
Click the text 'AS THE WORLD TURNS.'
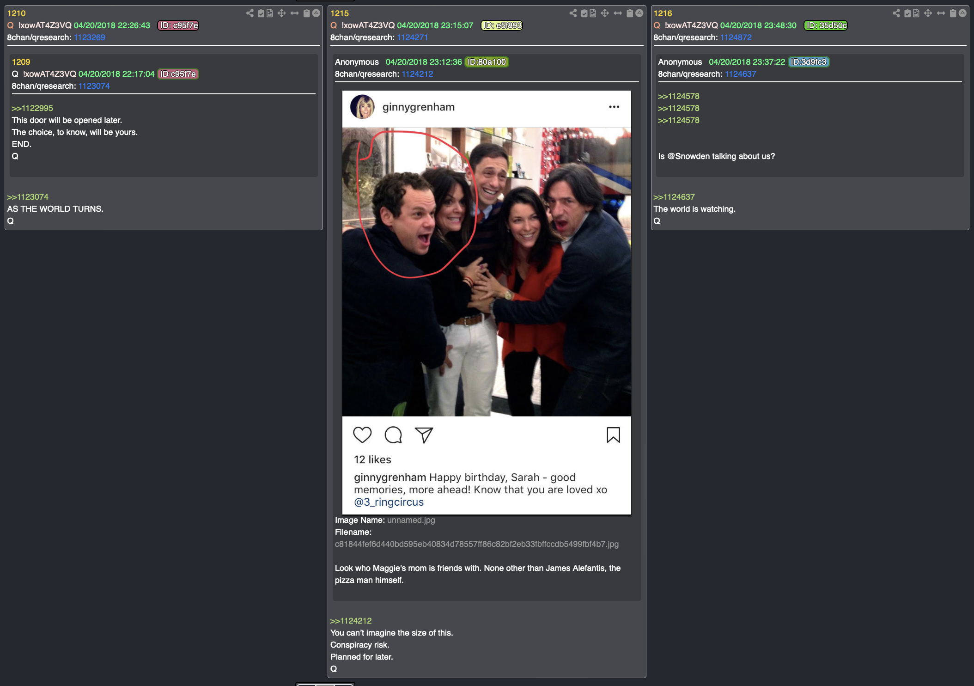(x=55, y=209)
